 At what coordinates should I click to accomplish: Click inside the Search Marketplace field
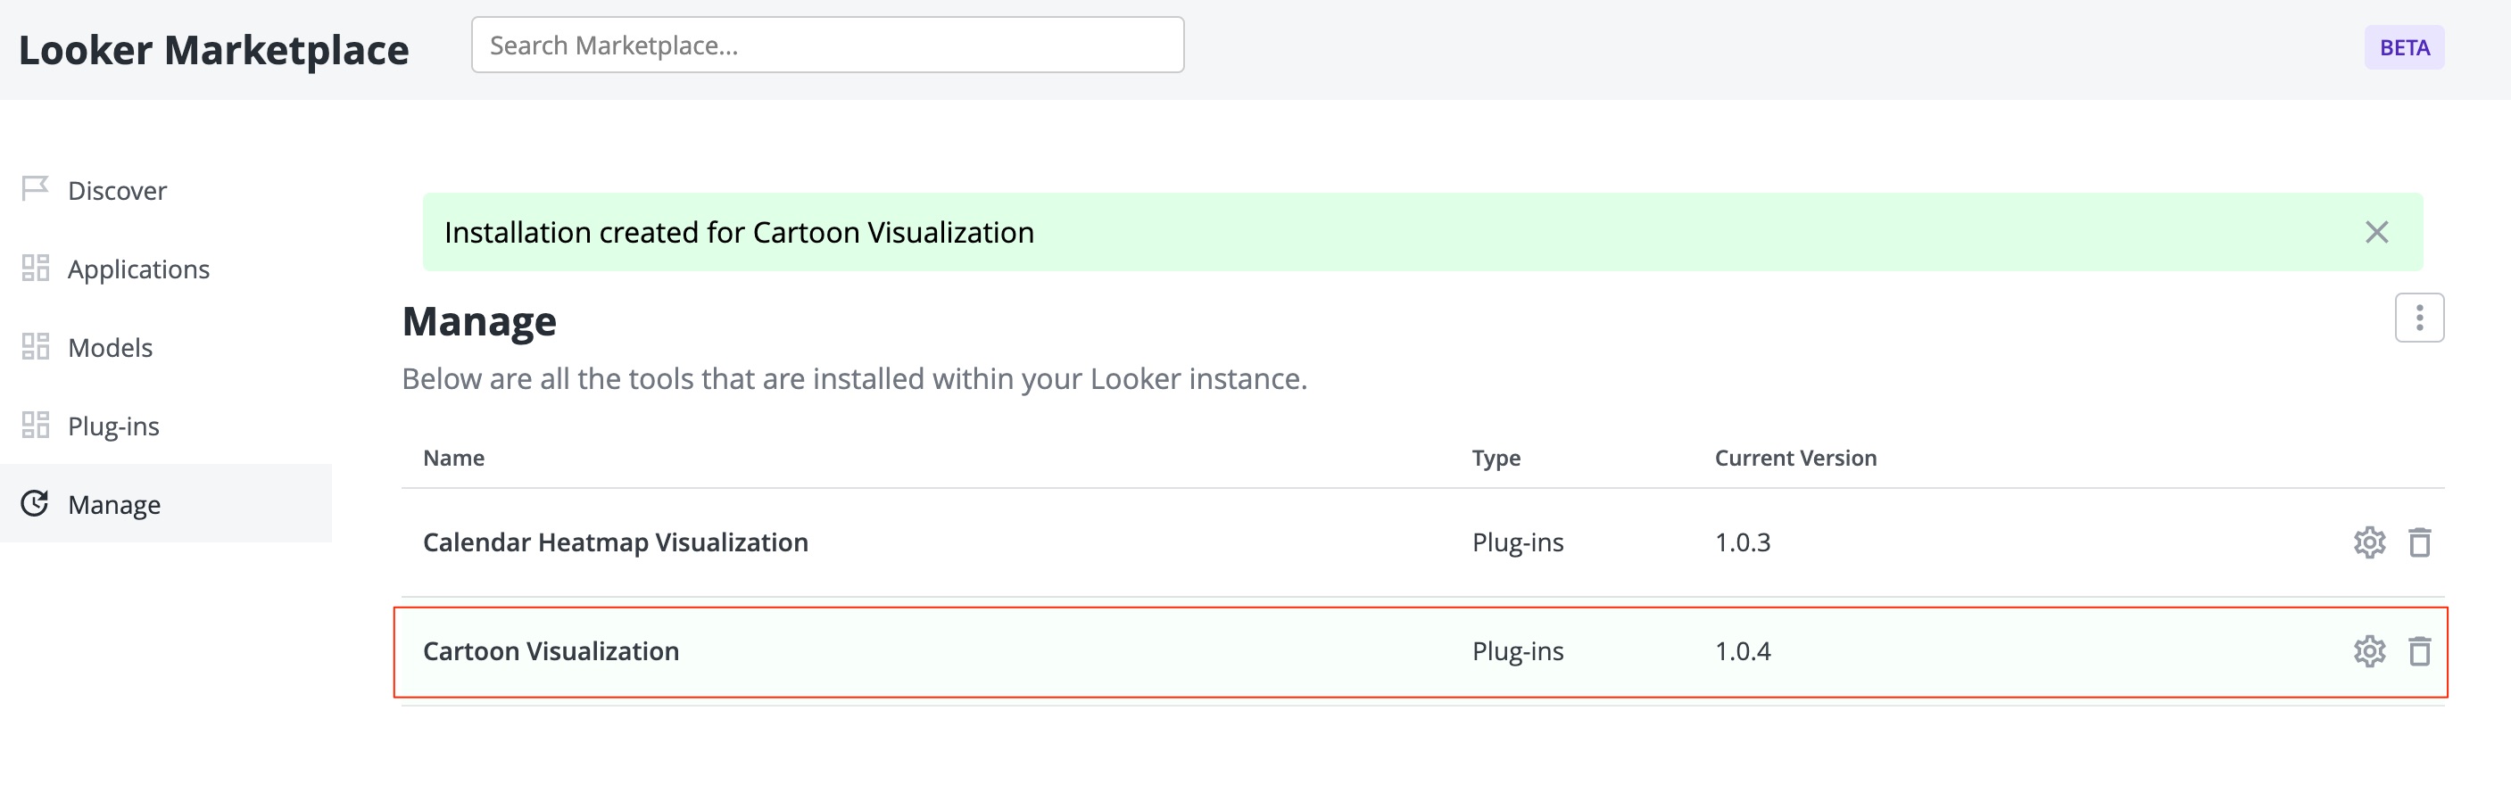coord(826,44)
